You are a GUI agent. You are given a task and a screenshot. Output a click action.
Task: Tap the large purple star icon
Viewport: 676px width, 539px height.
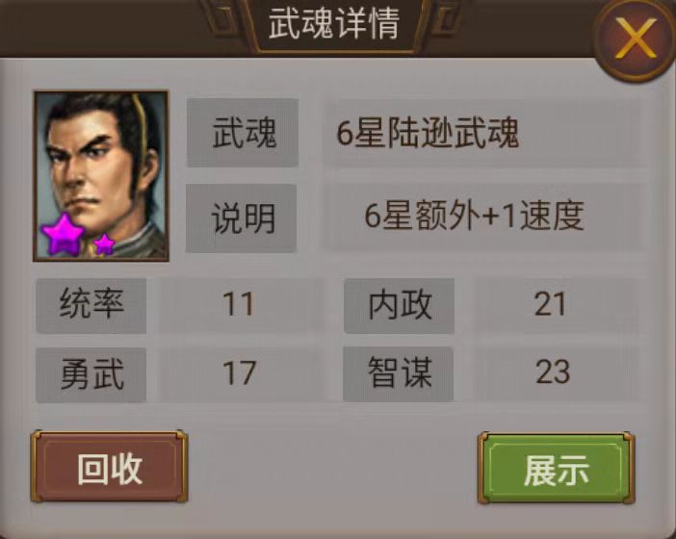point(63,235)
